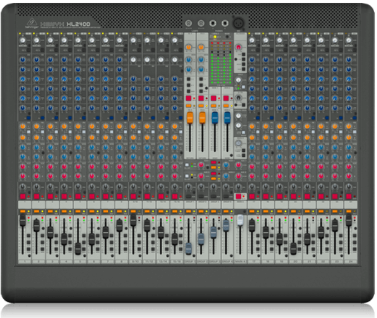This screenshot has height=318, width=377.
Task: Click the white main mix fader cap
Action: click(240, 220)
